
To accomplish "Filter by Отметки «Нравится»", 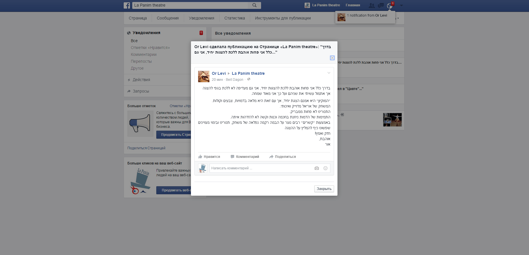I will [x=150, y=48].
